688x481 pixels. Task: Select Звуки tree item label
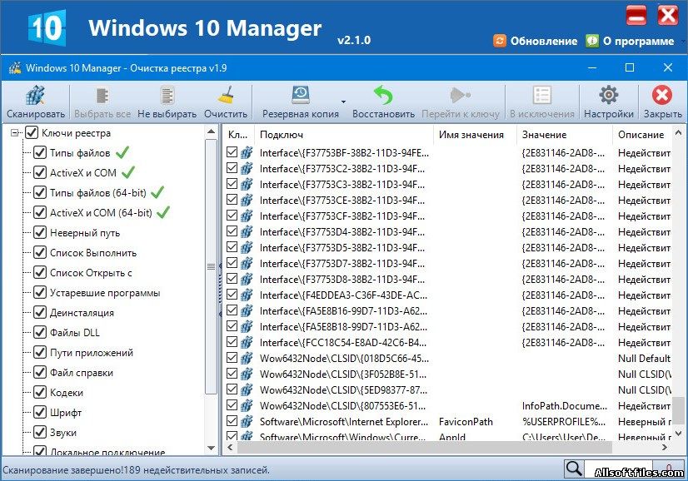coord(63,433)
